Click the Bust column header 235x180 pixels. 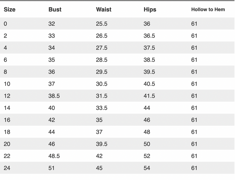click(x=55, y=9)
